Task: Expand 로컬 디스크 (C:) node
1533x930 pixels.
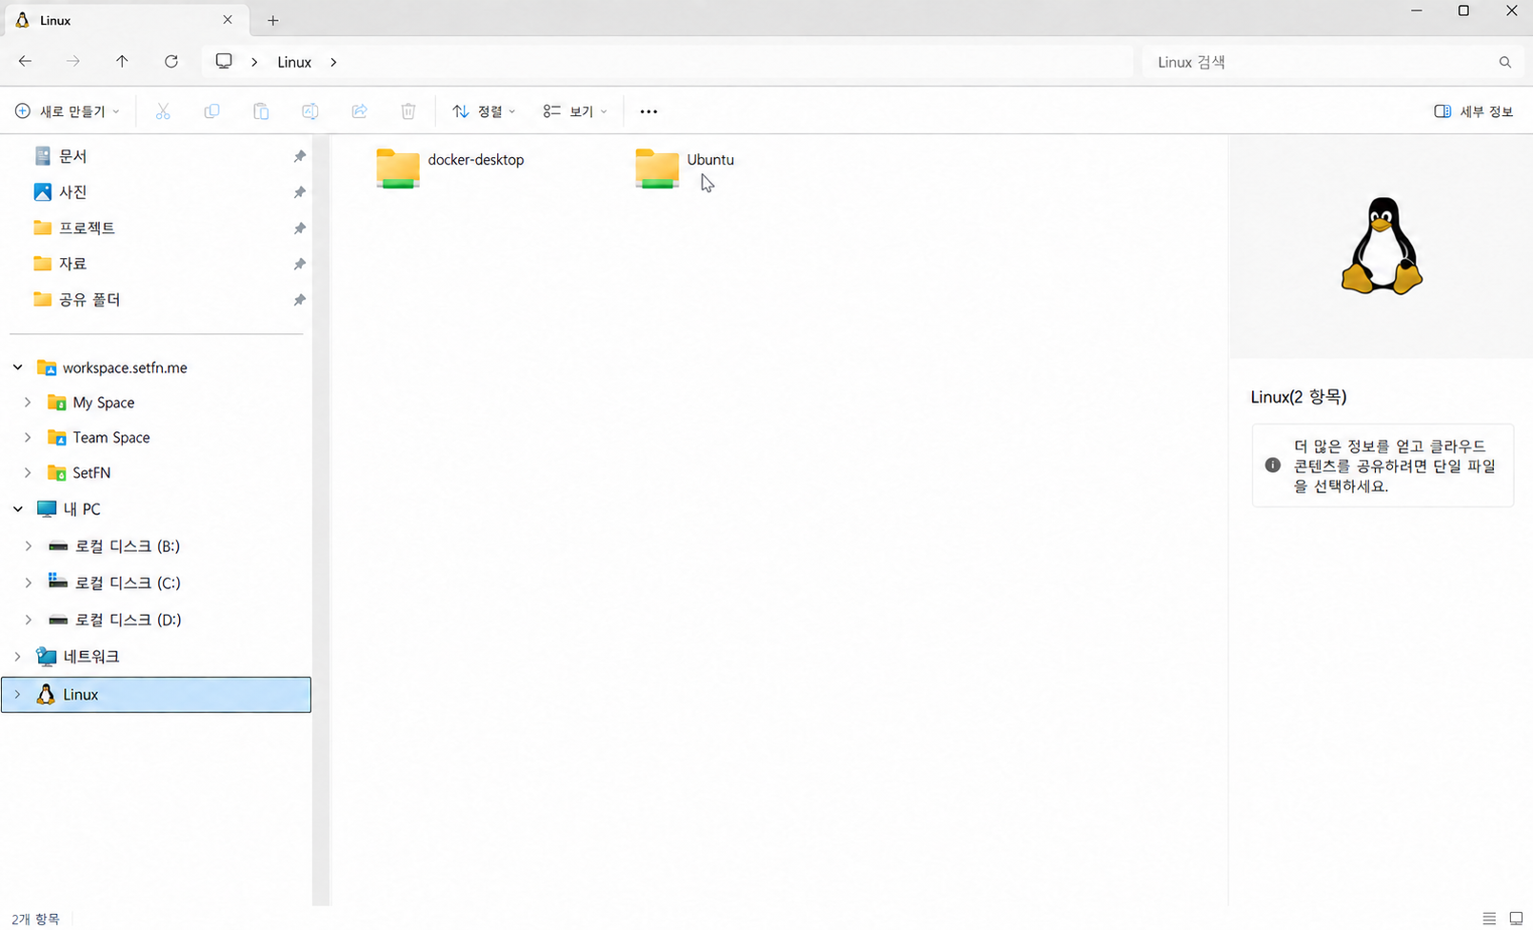Action: pos(28,583)
